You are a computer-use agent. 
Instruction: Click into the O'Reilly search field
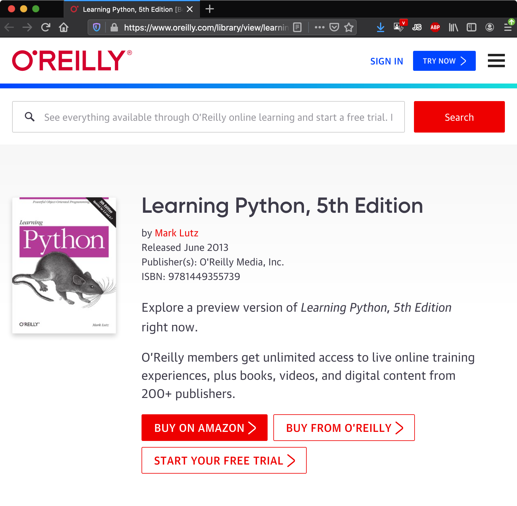tap(212, 117)
